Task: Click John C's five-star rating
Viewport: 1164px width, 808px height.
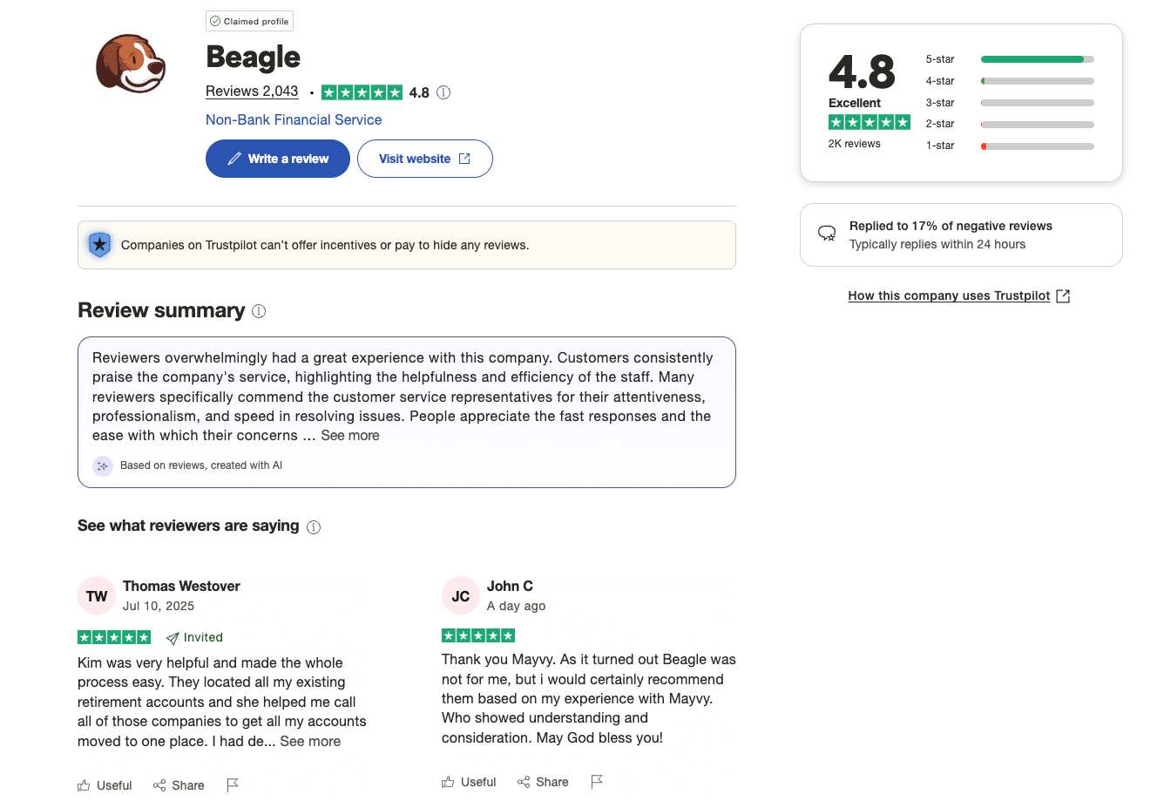Action: tap(478, 635)
